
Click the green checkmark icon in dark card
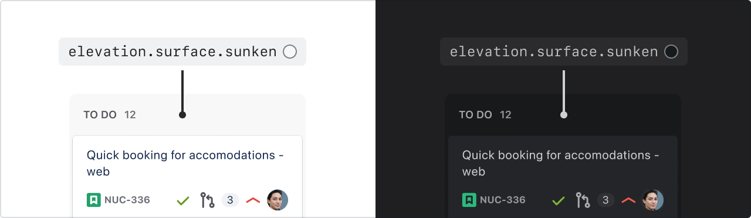[559, 200]
